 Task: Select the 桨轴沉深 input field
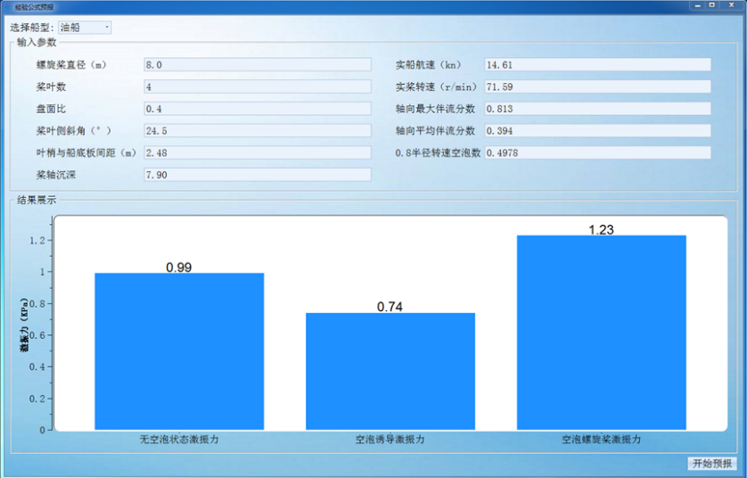[257, 175]
